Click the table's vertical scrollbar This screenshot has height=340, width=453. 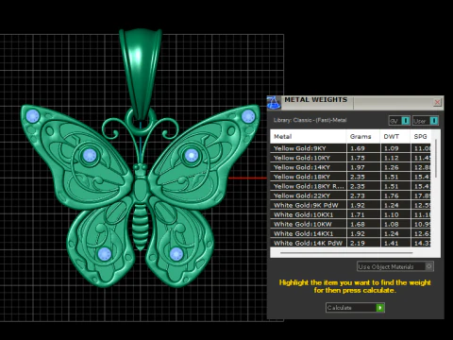pyautogui.click(x=436, y=159)
